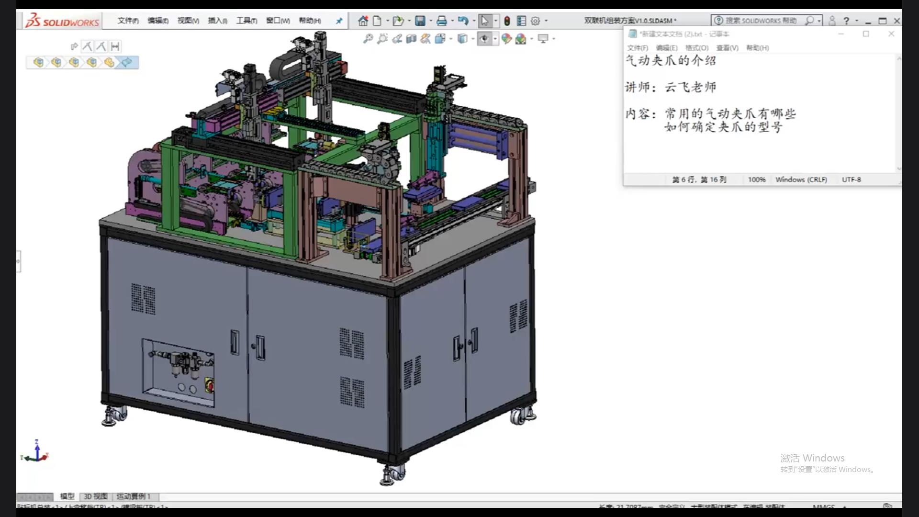This screenshot has width=919, height=517.
Task: Click the yellow part breadcrumb icon before face
Action: (109, 62)
